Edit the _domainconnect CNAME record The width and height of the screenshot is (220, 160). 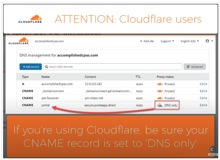coord(203,91)
